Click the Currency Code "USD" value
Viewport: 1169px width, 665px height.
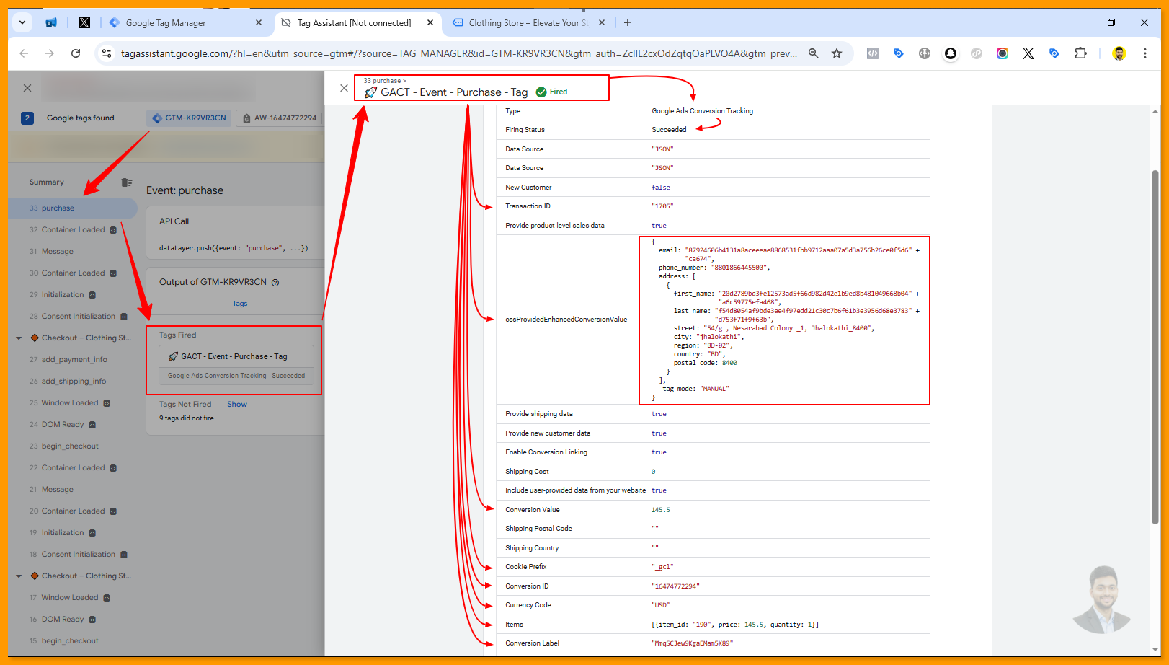(661, 605)
